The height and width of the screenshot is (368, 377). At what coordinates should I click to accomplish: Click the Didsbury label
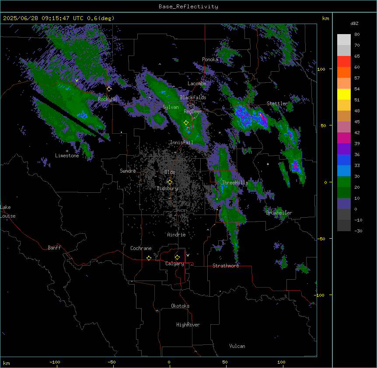168,188
